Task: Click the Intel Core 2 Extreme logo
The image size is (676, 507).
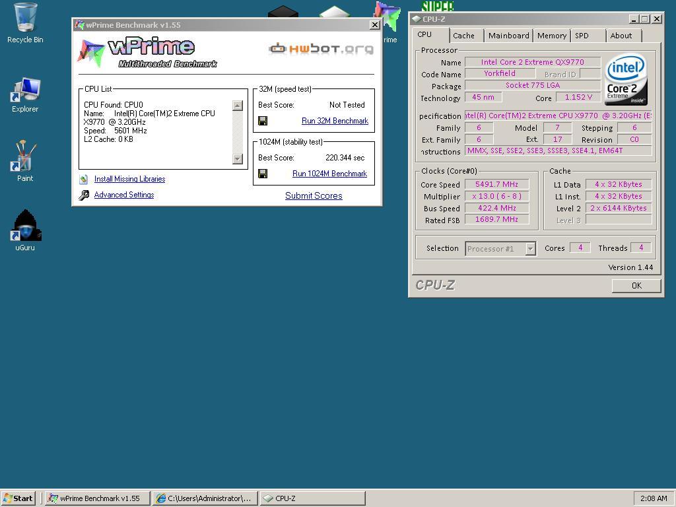Action: coord(626,80)
